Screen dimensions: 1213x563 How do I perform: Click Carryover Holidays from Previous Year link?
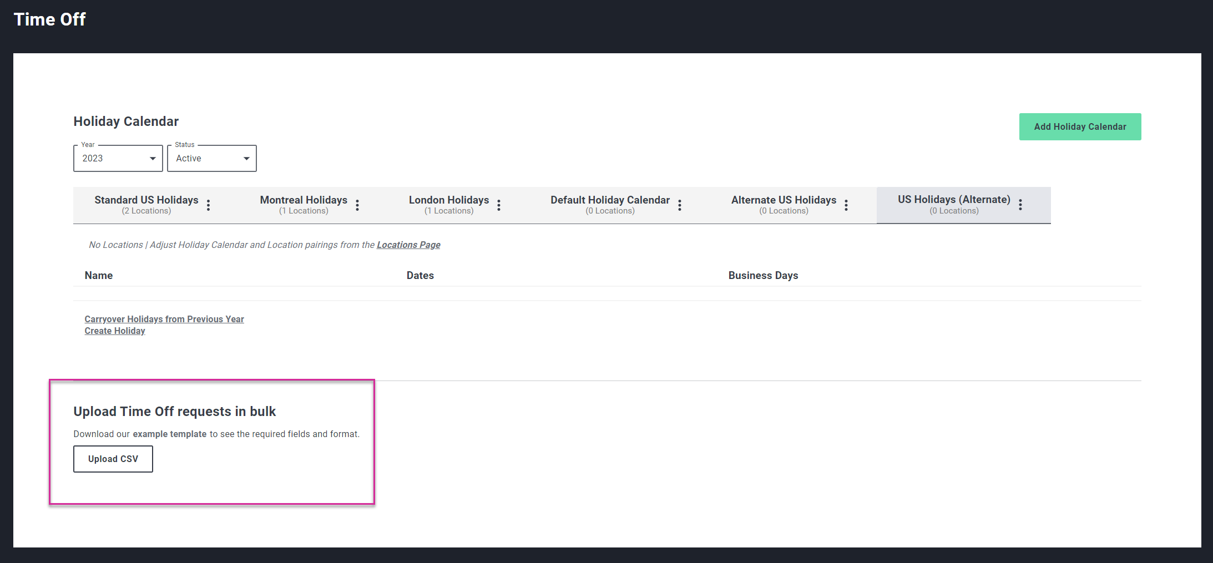164,319
